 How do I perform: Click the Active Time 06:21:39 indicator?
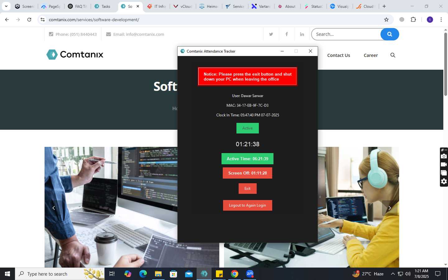[x=247, y=159]
